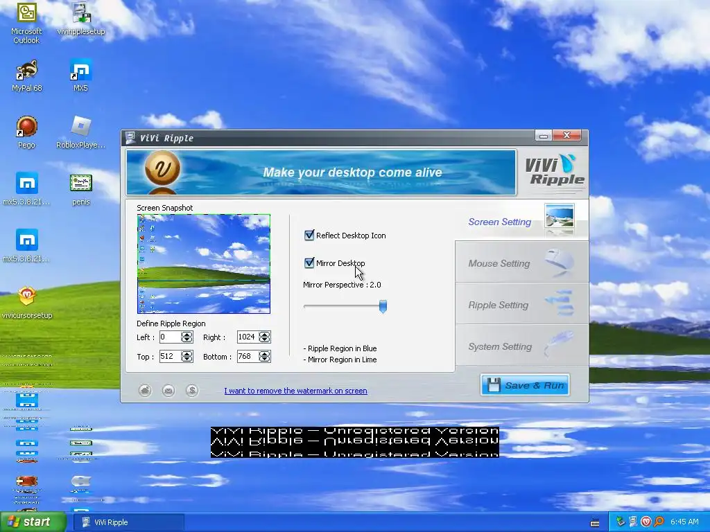Image resolution: width=710 pixels, height=532 pixels.
Task: Open the remove watermark link
Action: tap(295, 391)
